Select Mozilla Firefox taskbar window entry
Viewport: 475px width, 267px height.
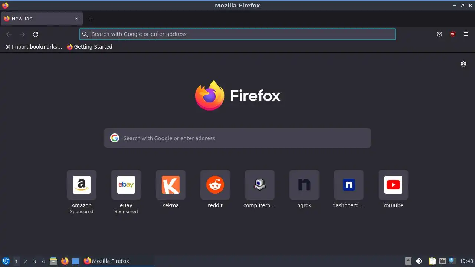coord(118,261)
